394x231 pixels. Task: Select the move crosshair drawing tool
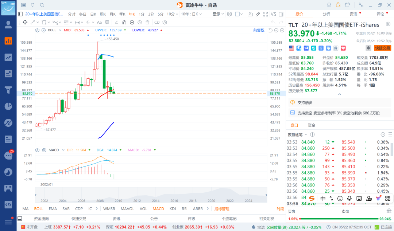tap(25, 22)
